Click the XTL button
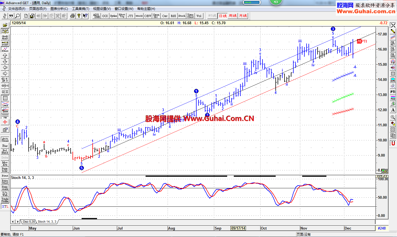397x237 pixels. click(x=5, y=206)
